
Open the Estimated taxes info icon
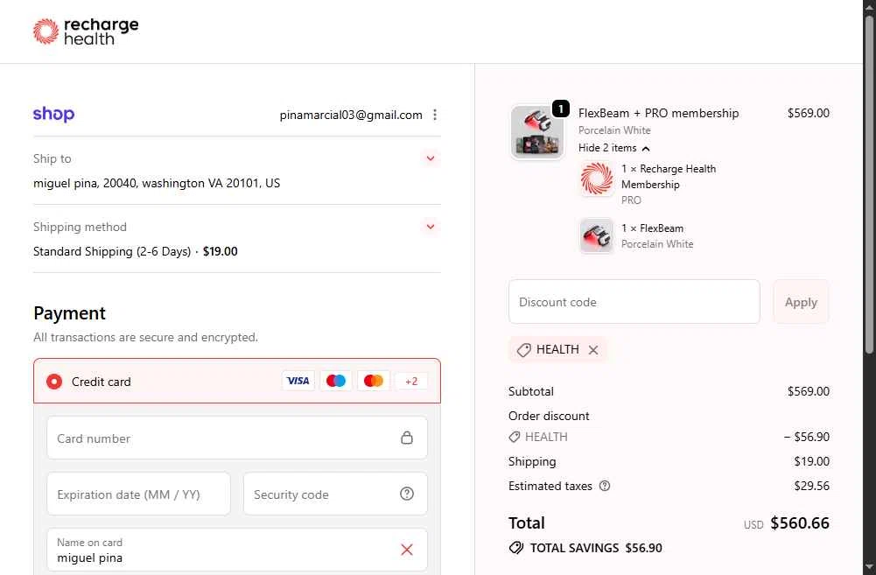pos(605,486)
